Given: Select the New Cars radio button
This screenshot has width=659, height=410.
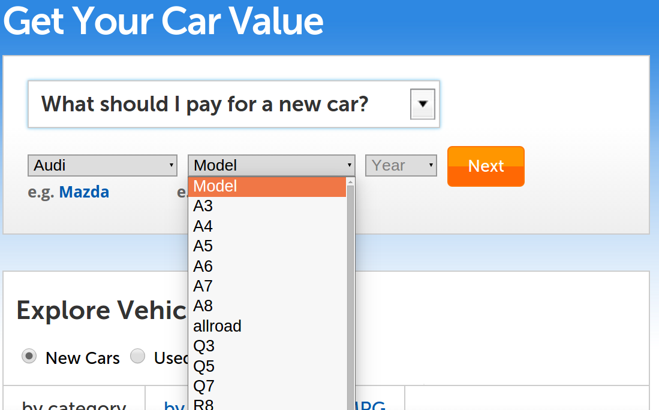Looking at the screenshot, I should pos(29,356).
